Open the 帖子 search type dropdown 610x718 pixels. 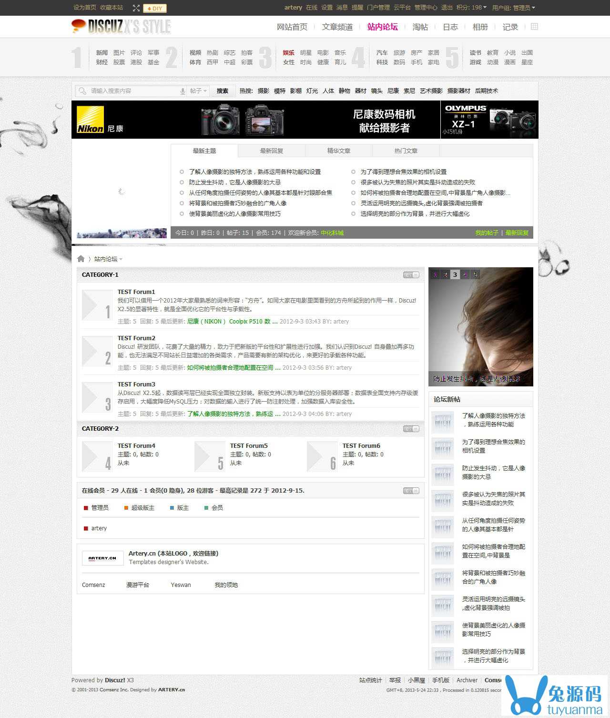[x=198, y=91]
